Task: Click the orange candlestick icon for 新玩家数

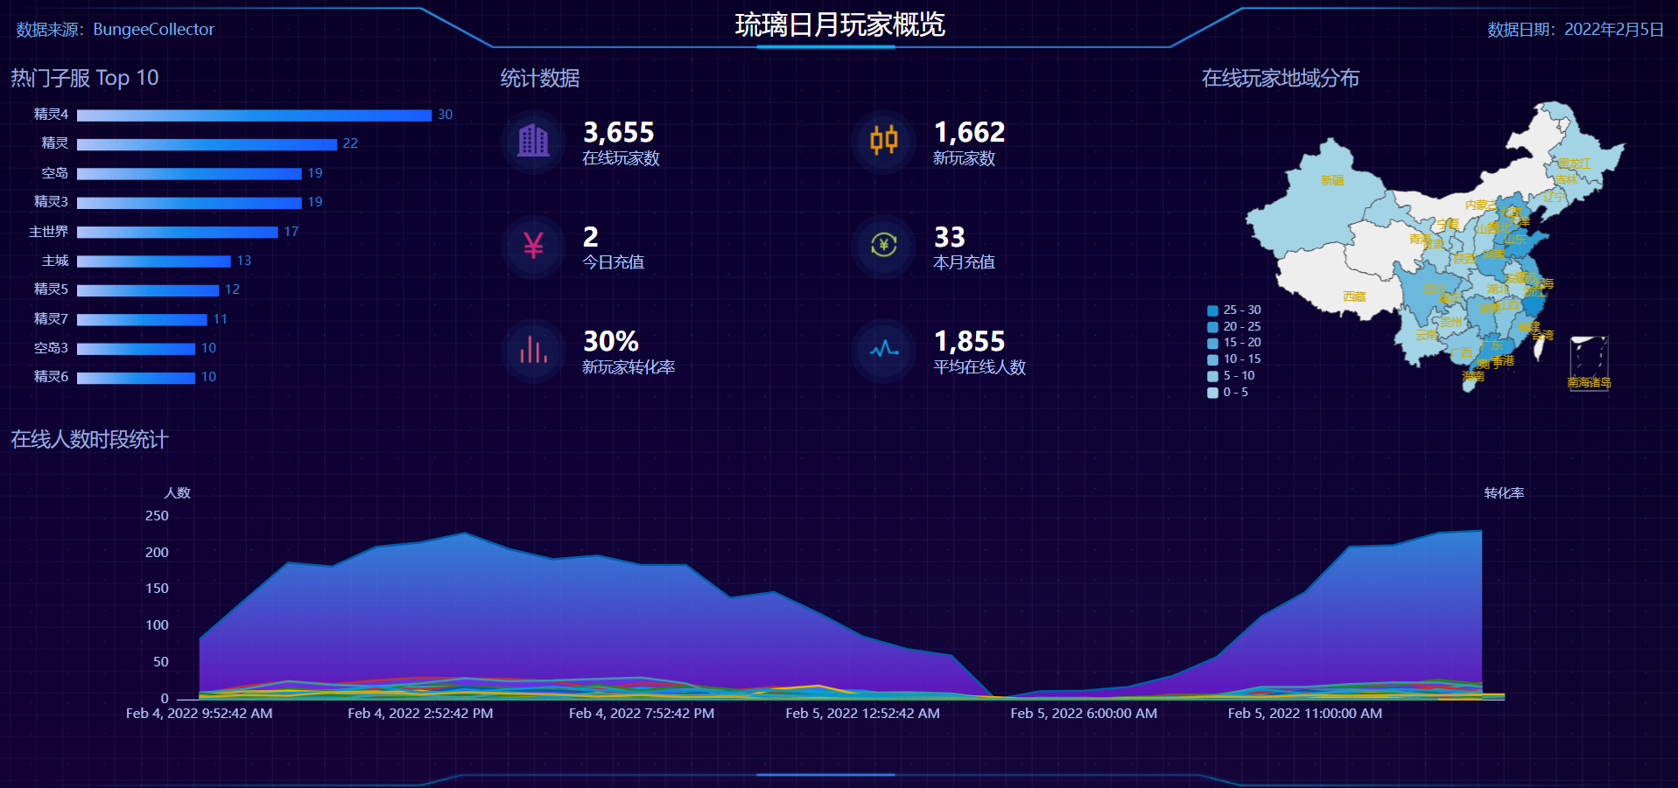Action: pyautogui.click(x=884, y=140)
